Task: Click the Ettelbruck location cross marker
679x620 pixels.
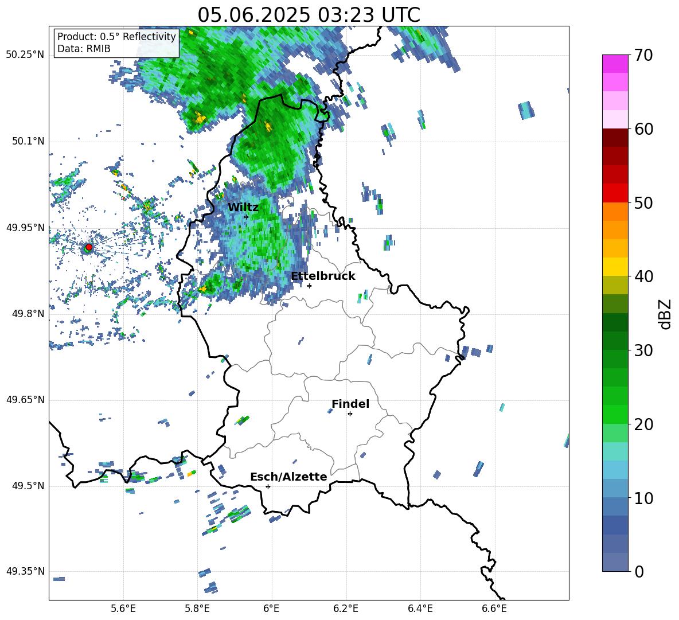Action: pos(309,286)
